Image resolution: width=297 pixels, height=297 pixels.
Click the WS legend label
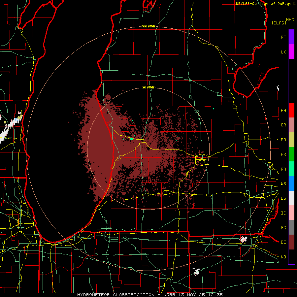click(283, 184)
